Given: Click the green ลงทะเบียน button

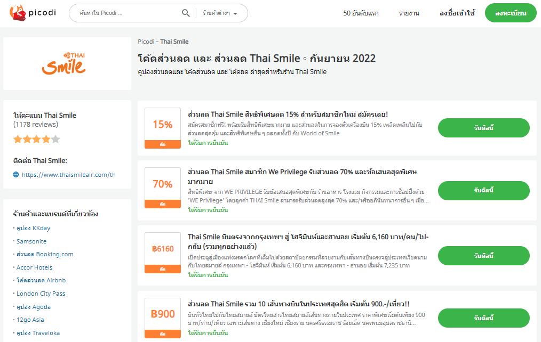Looking at the screenshot, I should point(511,13).
